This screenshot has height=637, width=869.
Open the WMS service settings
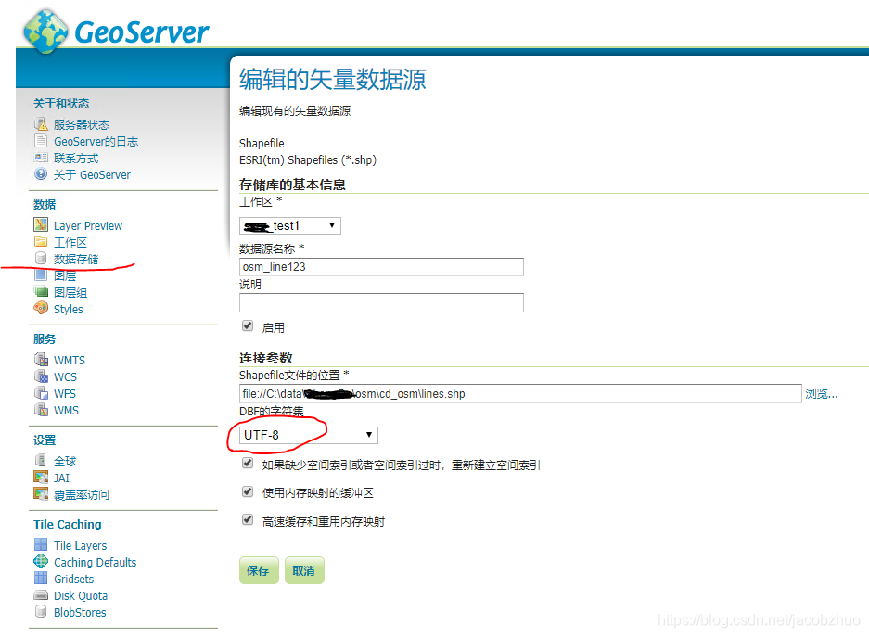point(66,411)
